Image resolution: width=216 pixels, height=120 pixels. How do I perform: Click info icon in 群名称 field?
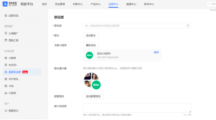point(188,26)
